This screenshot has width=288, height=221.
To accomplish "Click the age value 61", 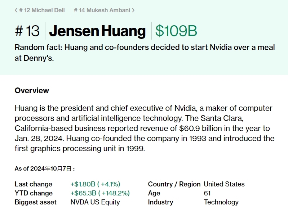I will 207,193.
